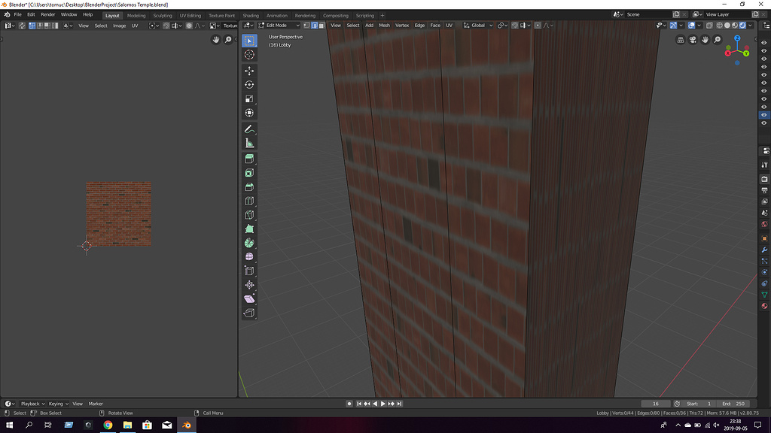
Task: Select the Inset Faces tool
Action: [249, 173]
